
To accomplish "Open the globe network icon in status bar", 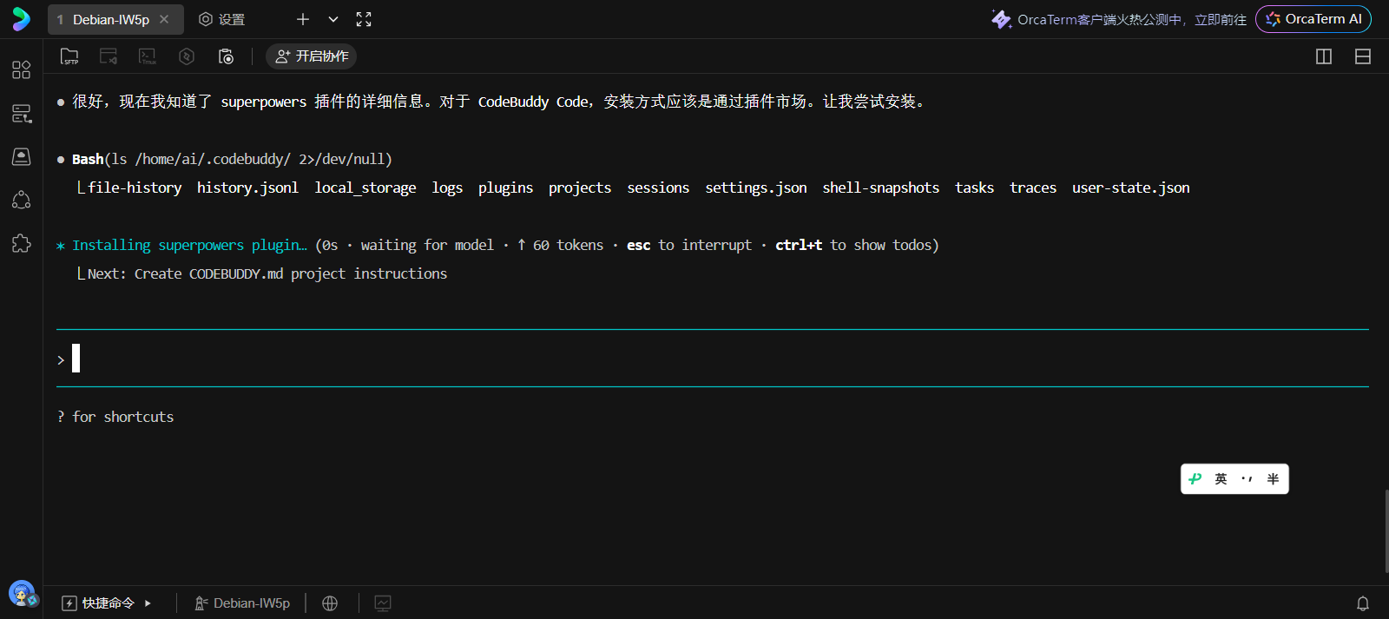I will tap(330, 603).
